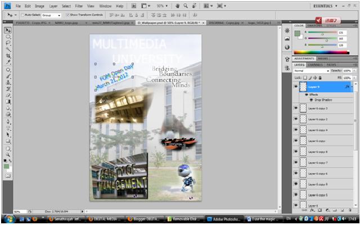The width and height of the screenshot is (360, 225).
Task: Hide layer 'Layer 6 copy 7'
Action: 296,163
